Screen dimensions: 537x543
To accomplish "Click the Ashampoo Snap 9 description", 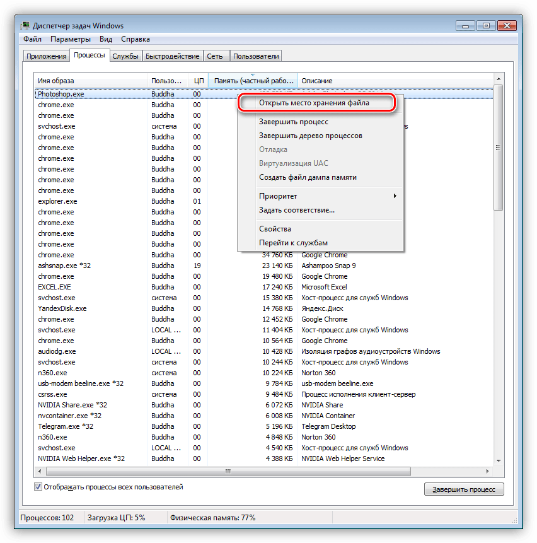I will click(328, 266).
